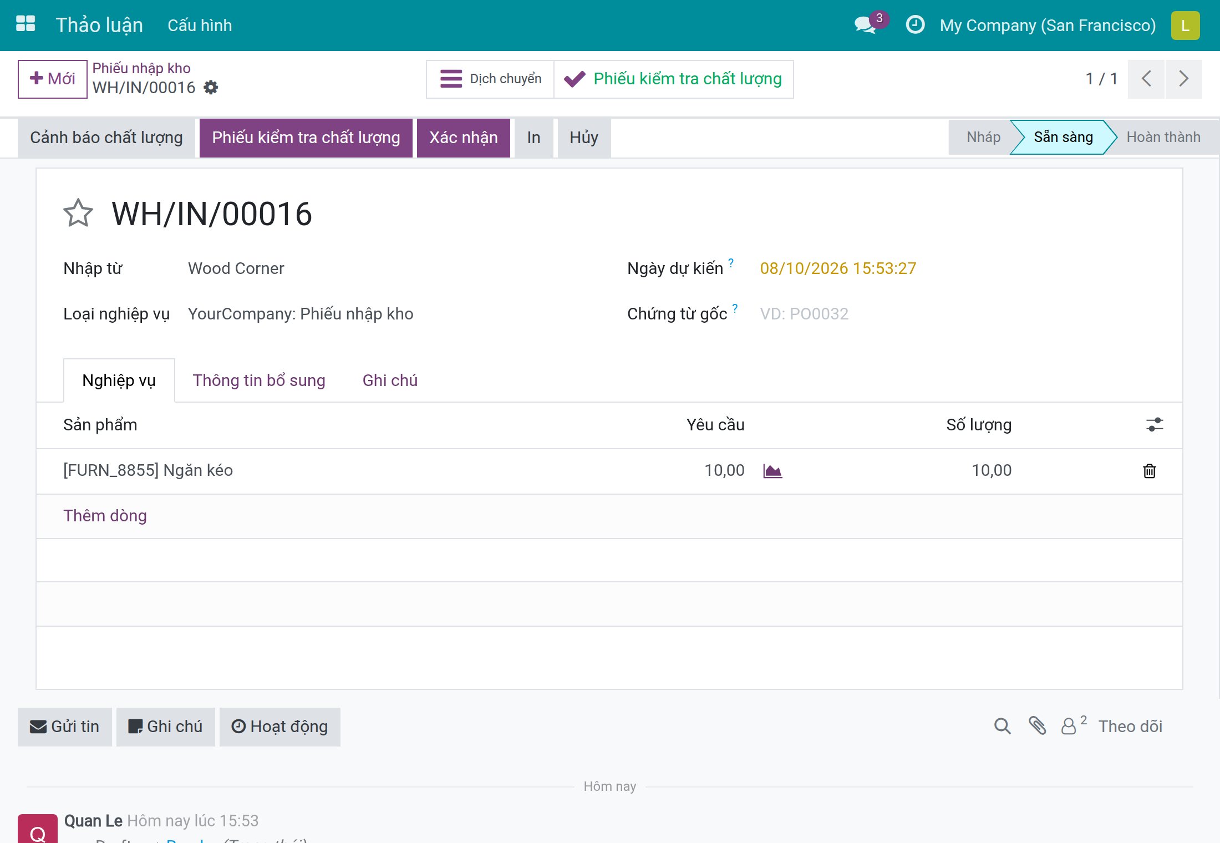This screenshot has height=843, width=1220.
Task: Open the Thảo luận app menu
Action: (99, 25)
